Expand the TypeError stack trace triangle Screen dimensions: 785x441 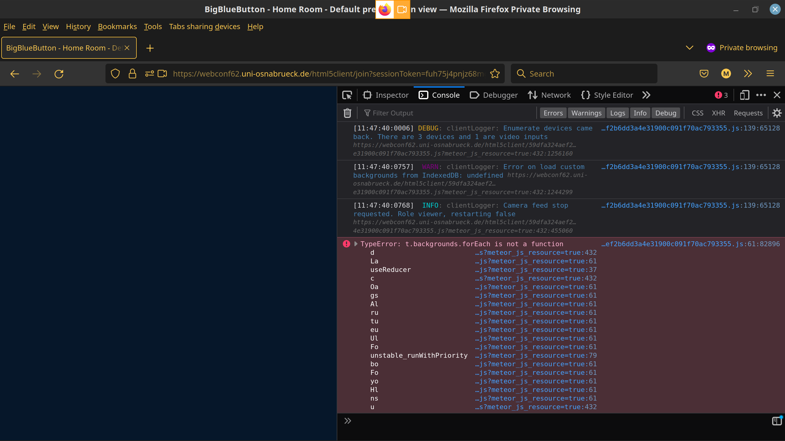pyautogui.click(x=356, y=244)
